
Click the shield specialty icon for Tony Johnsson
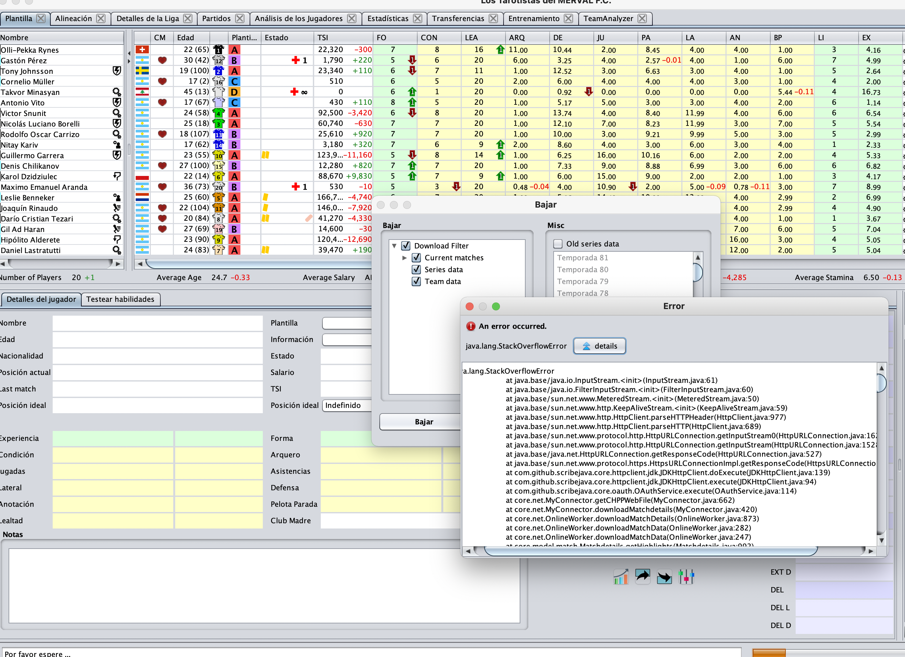[117, 71]
